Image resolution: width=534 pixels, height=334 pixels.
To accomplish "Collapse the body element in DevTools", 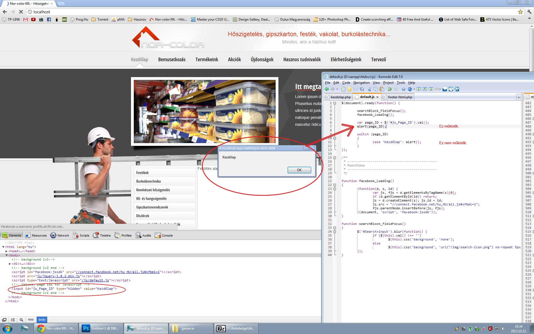I will [x=7, y=255].
